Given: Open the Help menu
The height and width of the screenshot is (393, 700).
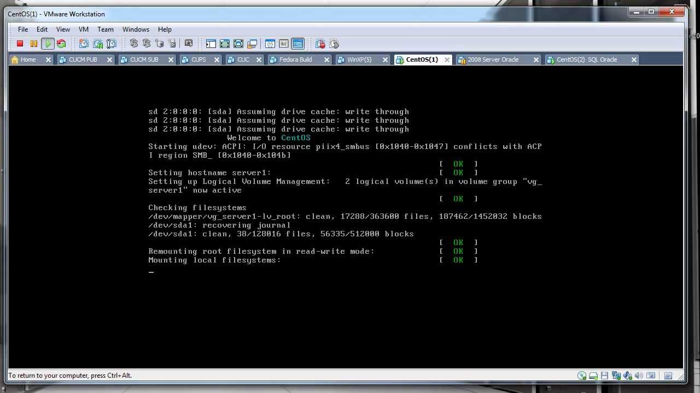Looking at the screenshot, I should click(165, 29).
